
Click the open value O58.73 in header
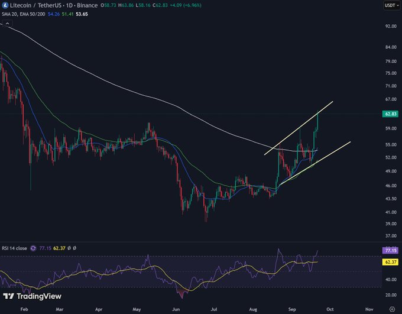108,5
